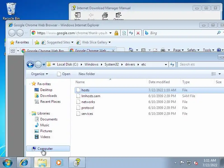Open a new blank IE tab
The height and width of the screenshot is (168, 224).
coord(121,50)
